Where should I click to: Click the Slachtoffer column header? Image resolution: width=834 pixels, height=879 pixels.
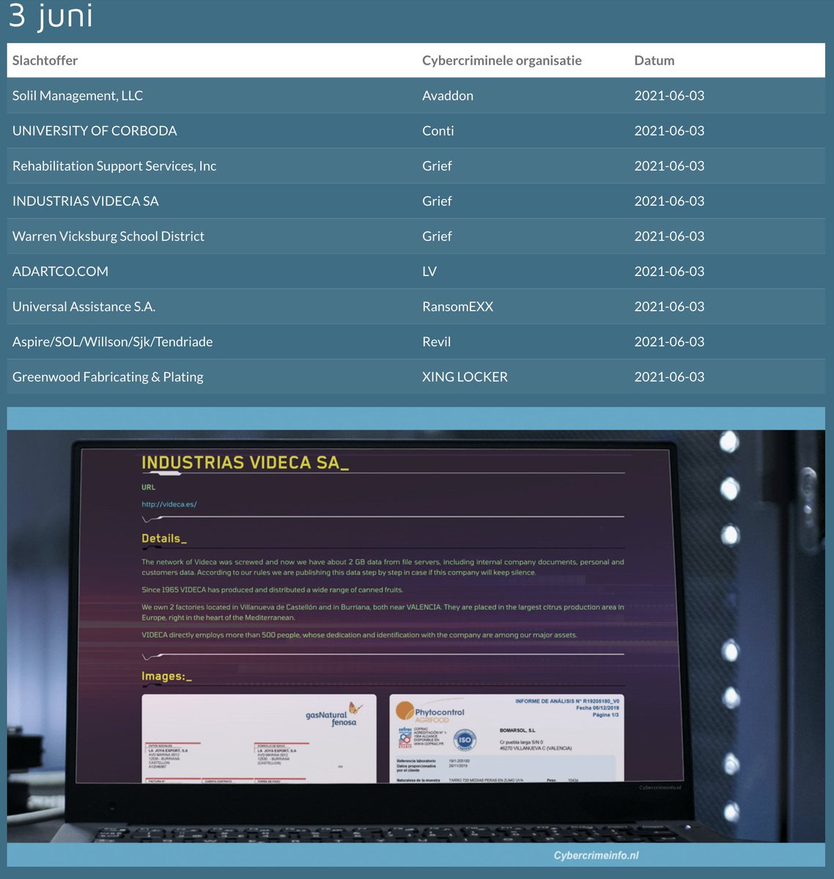coord(45,61)
